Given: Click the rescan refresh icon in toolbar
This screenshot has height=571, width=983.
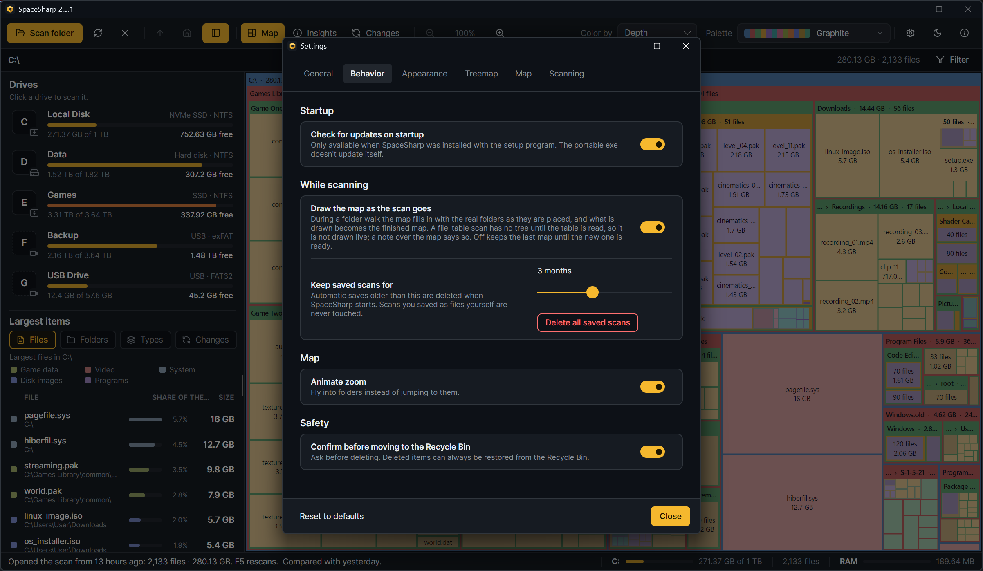Looking at the screenshot, I should coord(98,33).
